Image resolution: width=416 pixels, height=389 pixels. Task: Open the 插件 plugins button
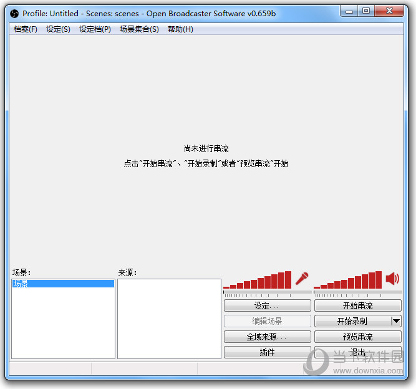click(267, 352)
